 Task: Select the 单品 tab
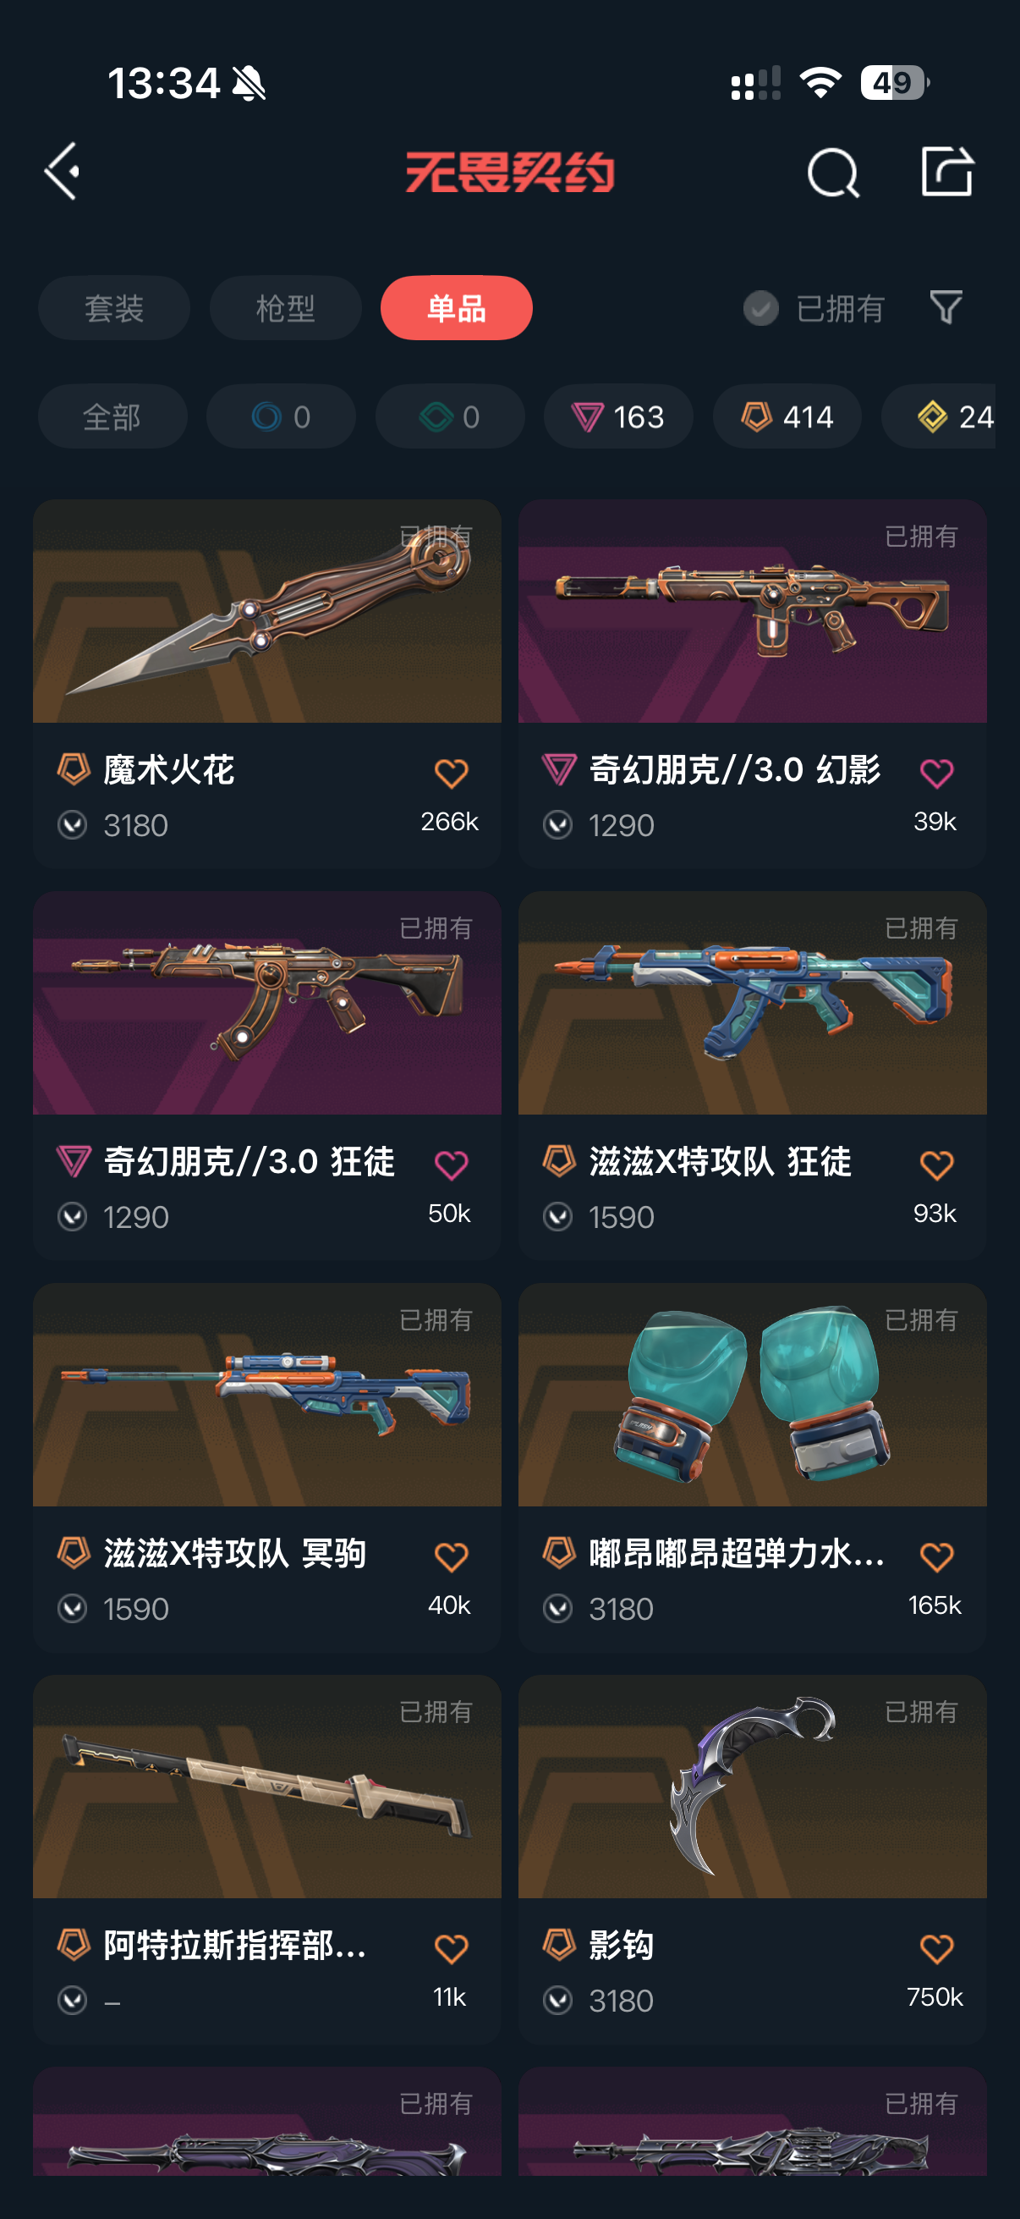click(456, 307)
